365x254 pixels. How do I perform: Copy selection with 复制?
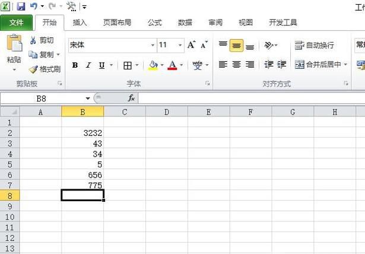click(41, 55)
